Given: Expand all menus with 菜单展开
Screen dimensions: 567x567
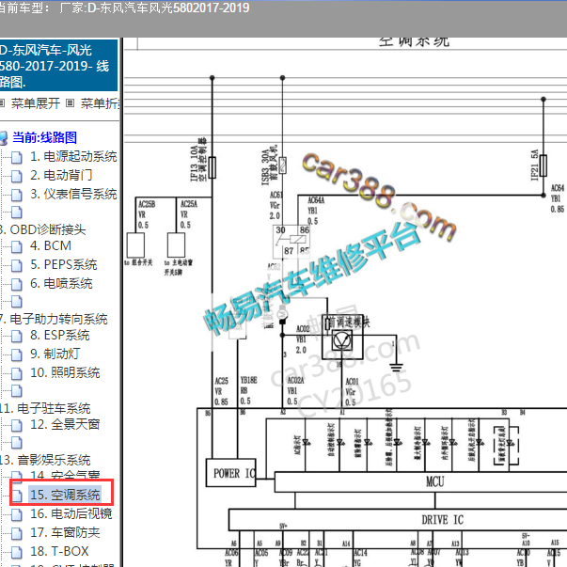Looking at the screenshot, I should [35, 103].
